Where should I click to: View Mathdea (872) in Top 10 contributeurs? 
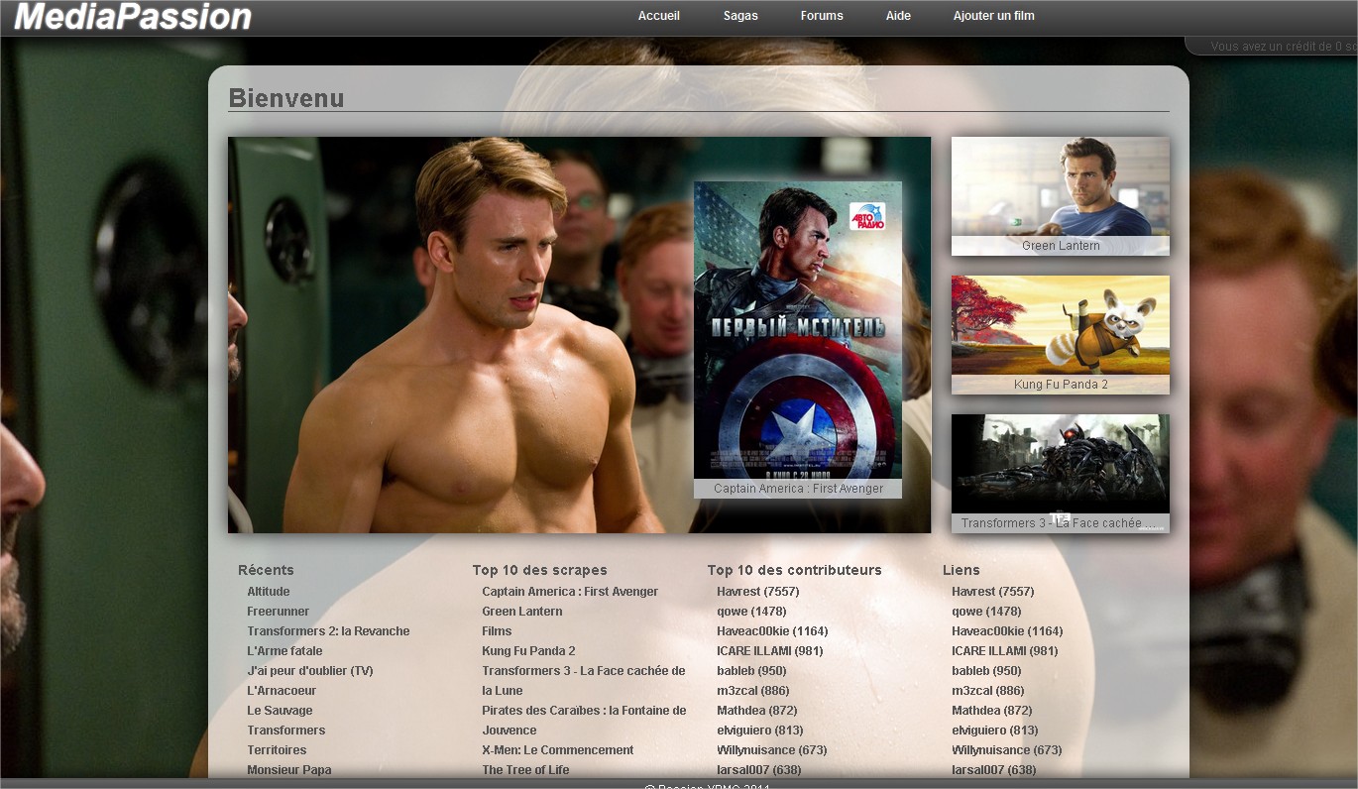pyautogui.click(x=757, y=711)
